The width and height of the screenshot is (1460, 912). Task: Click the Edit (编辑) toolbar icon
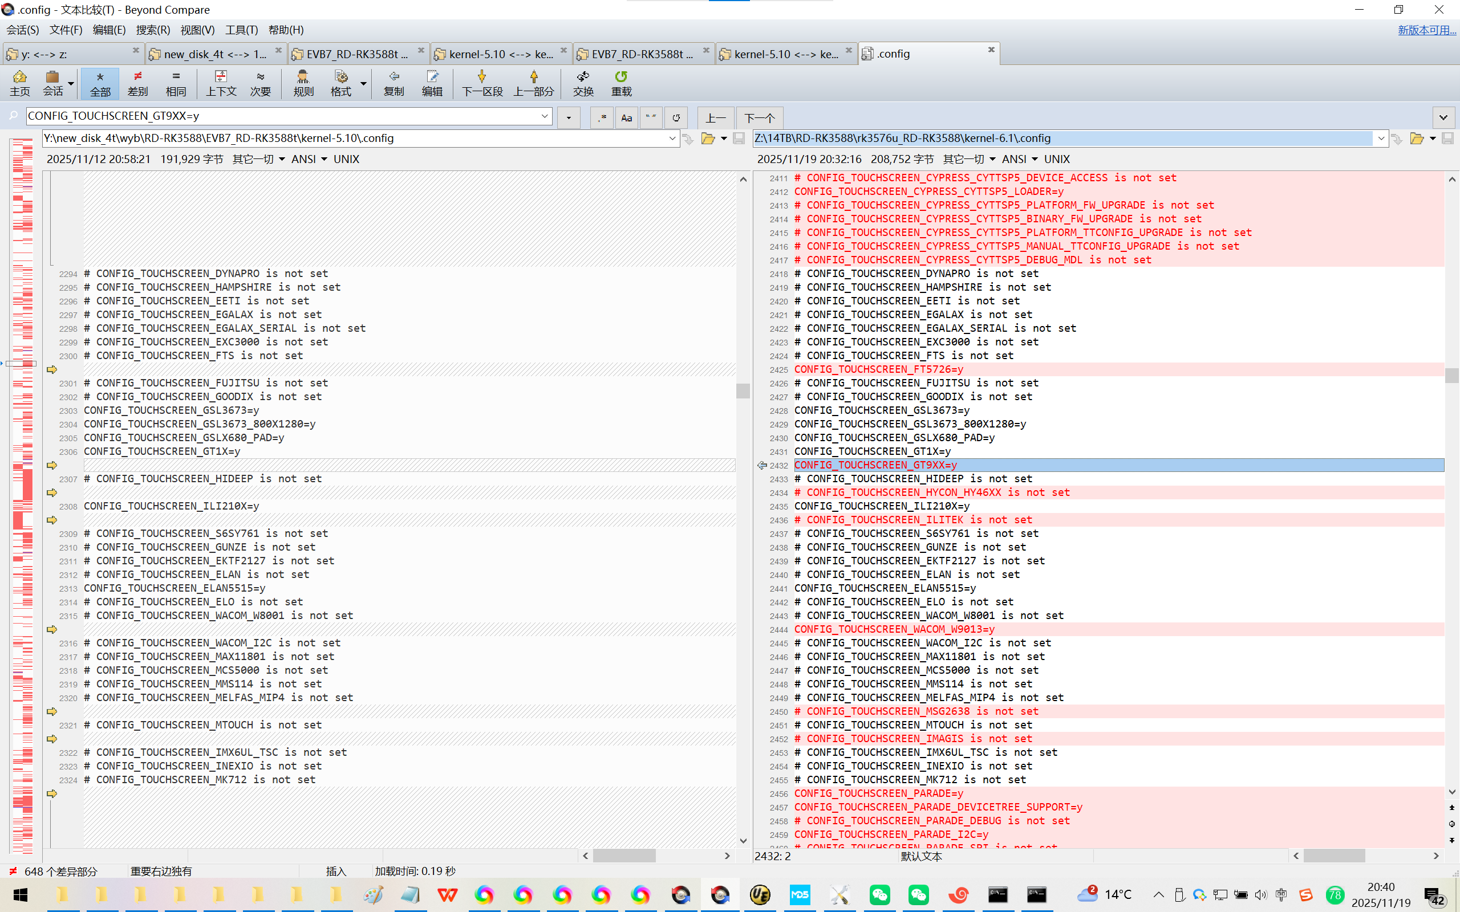pyautogui.click(x=432, y=83)
